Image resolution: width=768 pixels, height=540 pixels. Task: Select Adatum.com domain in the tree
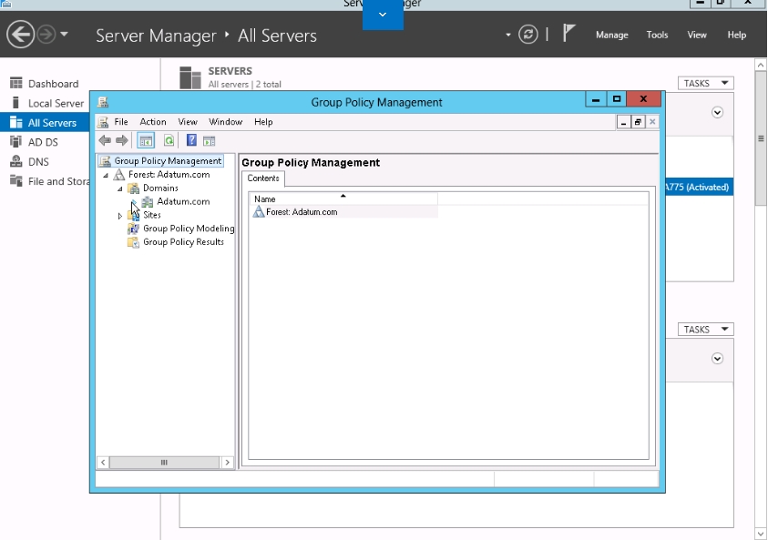[183, 201]
